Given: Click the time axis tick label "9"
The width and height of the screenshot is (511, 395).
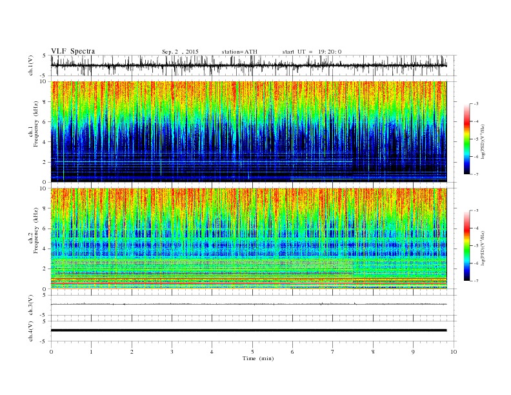Looking at the screenshot, I should coord(413,352).
